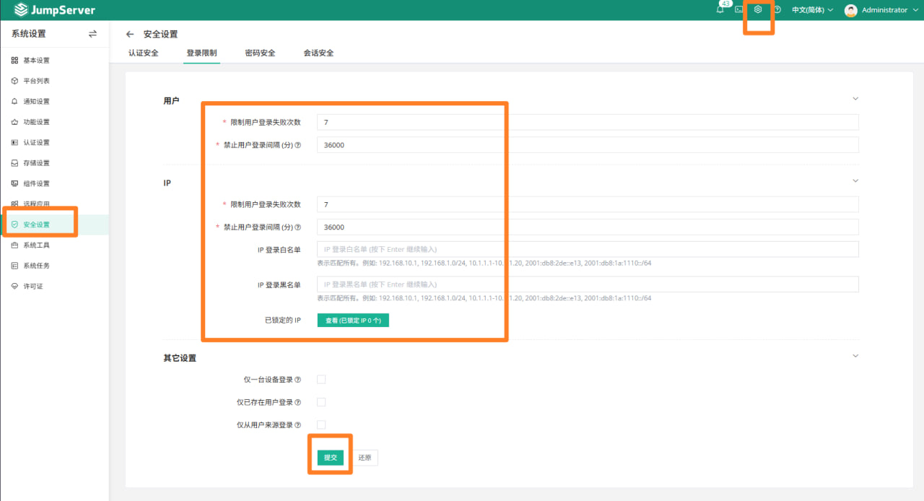Click the system settings gear icon

(x=758, y=10)
